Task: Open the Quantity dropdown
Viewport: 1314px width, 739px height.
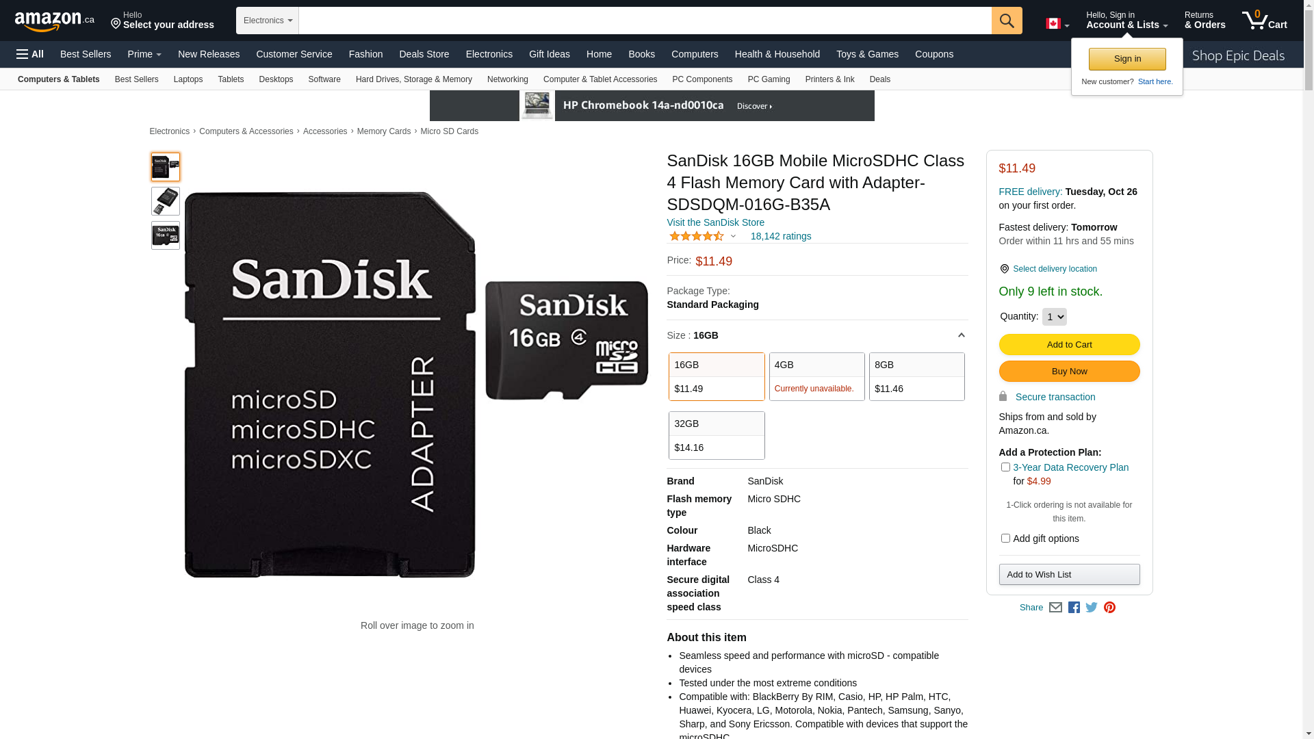Action: pos(1054,317)
